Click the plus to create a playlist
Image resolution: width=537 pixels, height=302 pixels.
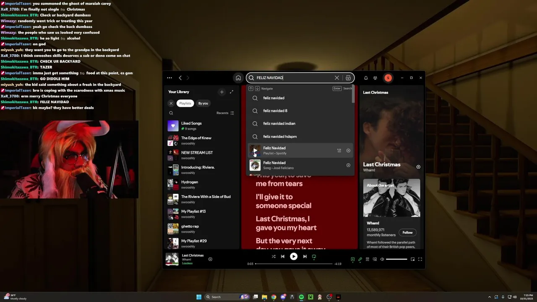[x=222, y=92]
